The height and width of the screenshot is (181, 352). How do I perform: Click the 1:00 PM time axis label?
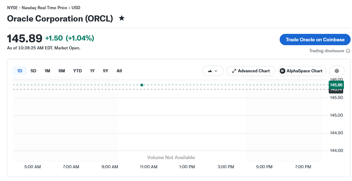(187, 167)
